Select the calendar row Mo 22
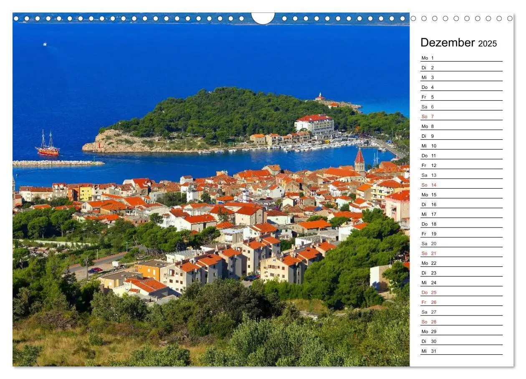This screenshot has width=526, height=379. 461,263
